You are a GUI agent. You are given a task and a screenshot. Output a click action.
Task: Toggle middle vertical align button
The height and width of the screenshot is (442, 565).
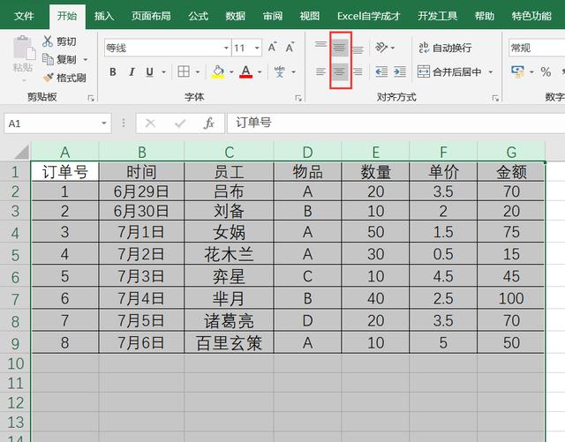point(339,47)
